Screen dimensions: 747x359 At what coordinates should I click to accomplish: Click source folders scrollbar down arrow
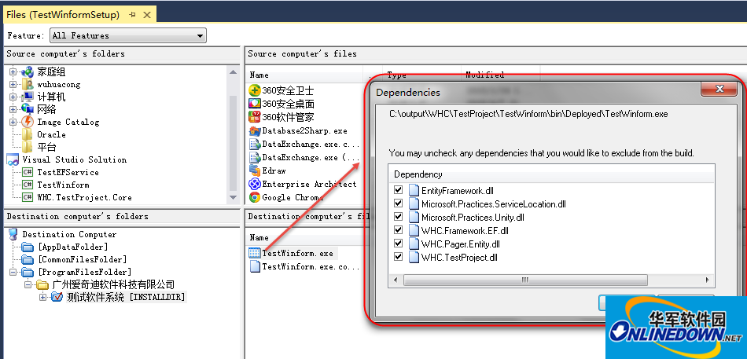pyautogui.click(x=233, y=197)
